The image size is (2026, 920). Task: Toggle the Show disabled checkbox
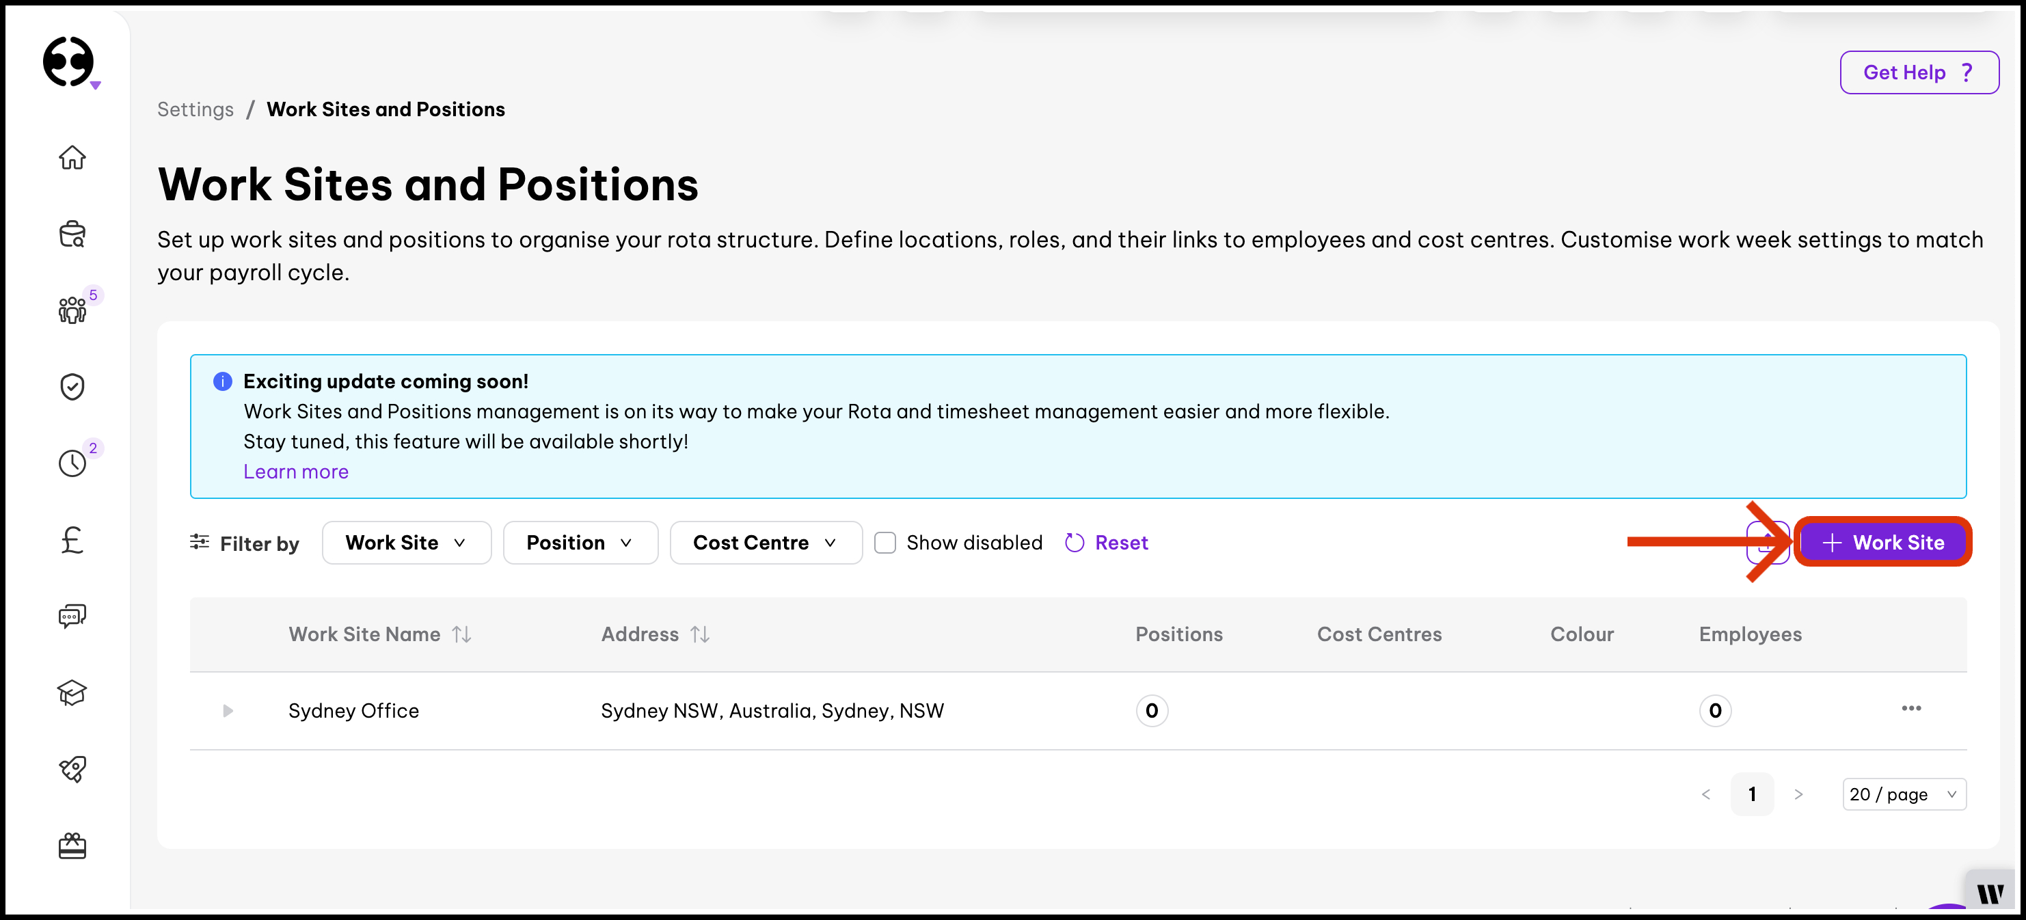coord(884,543)
